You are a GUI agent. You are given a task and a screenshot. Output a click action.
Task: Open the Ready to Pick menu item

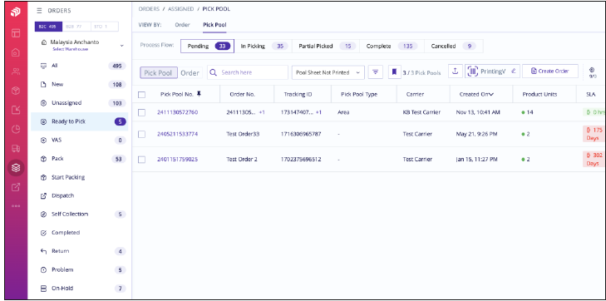click(x=79, y=121)
